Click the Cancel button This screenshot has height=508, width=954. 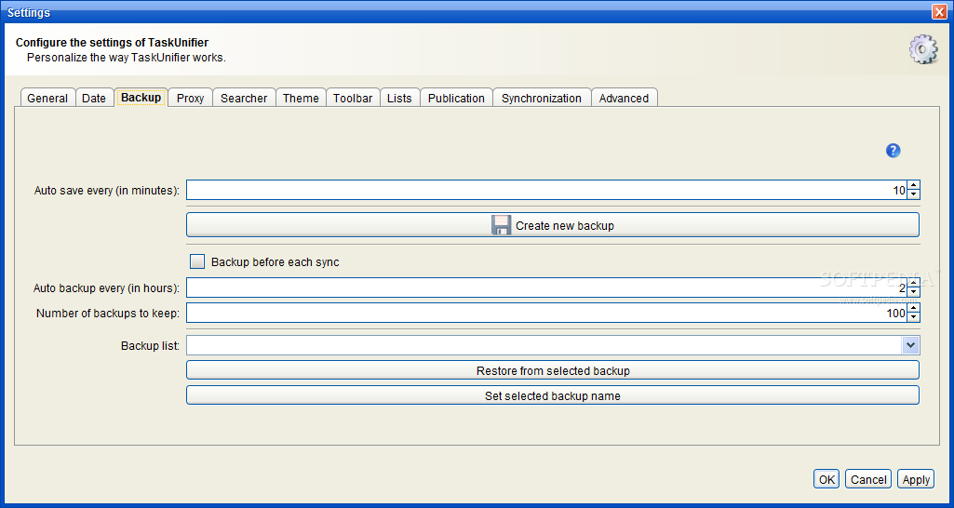868,479
